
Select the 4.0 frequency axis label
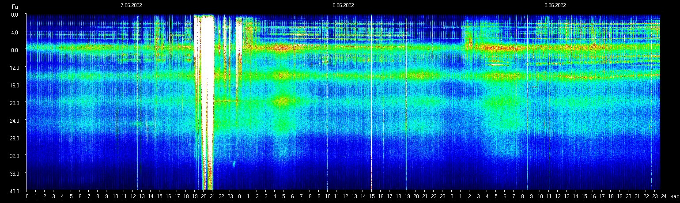pyautogui.click(x=15, y=32)
